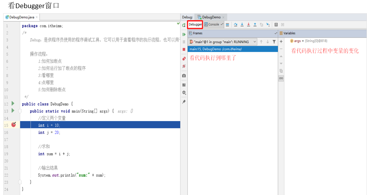Open Evaluate Expression calculator icon
The width and height of the screenshot is (367, 195).
(276, 25)
